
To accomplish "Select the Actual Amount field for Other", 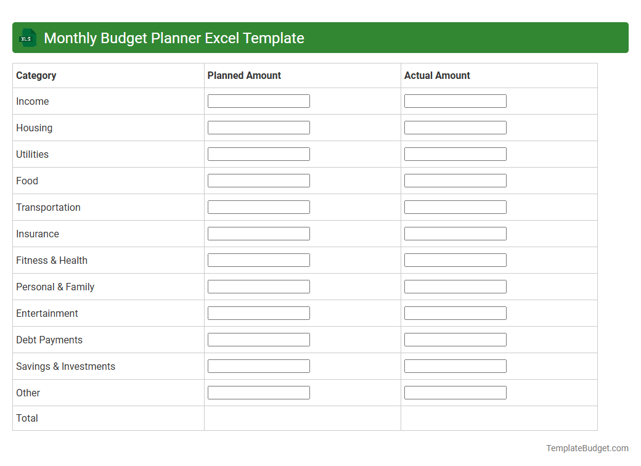I will pos(455,392).
